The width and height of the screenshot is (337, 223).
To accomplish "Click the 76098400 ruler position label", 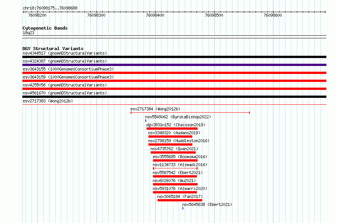I will coord(155,15).
